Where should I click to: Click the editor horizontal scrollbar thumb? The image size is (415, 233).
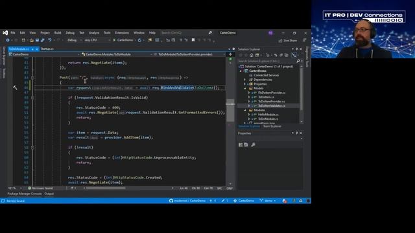point(106,188)
